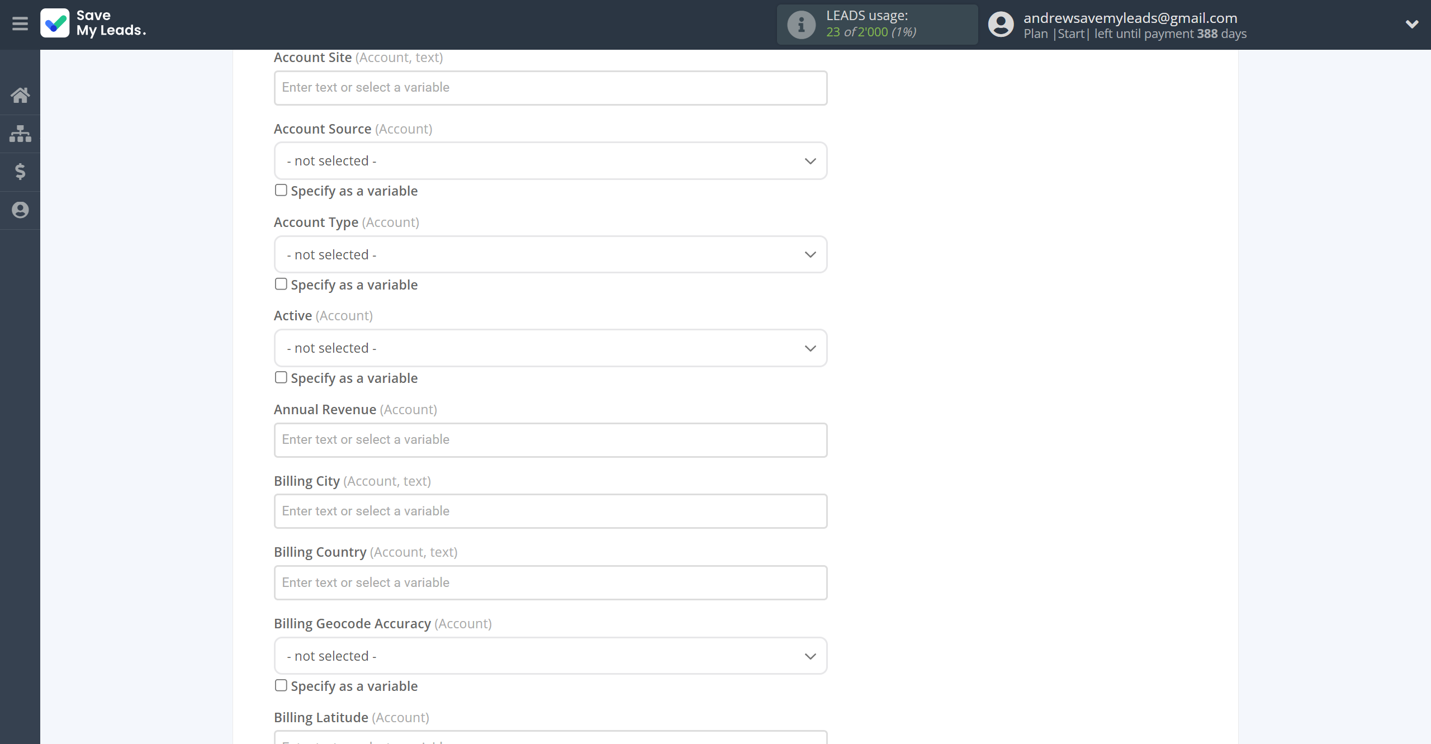
Task: Click the account/profile icon in sidebar
Action: pos(20,209)
